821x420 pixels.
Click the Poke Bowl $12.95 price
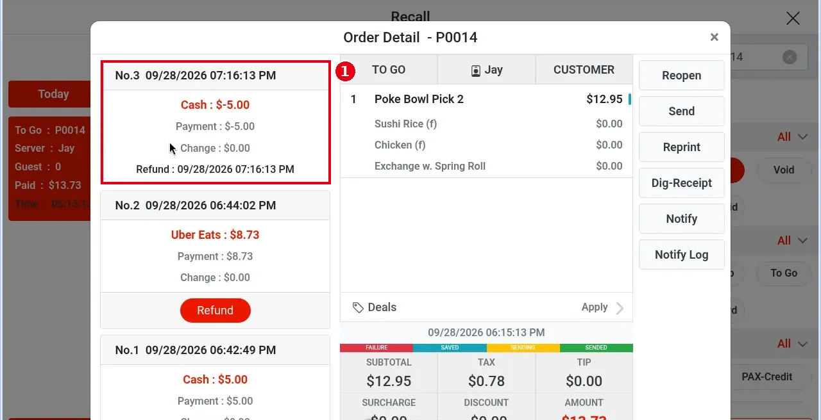604,99
